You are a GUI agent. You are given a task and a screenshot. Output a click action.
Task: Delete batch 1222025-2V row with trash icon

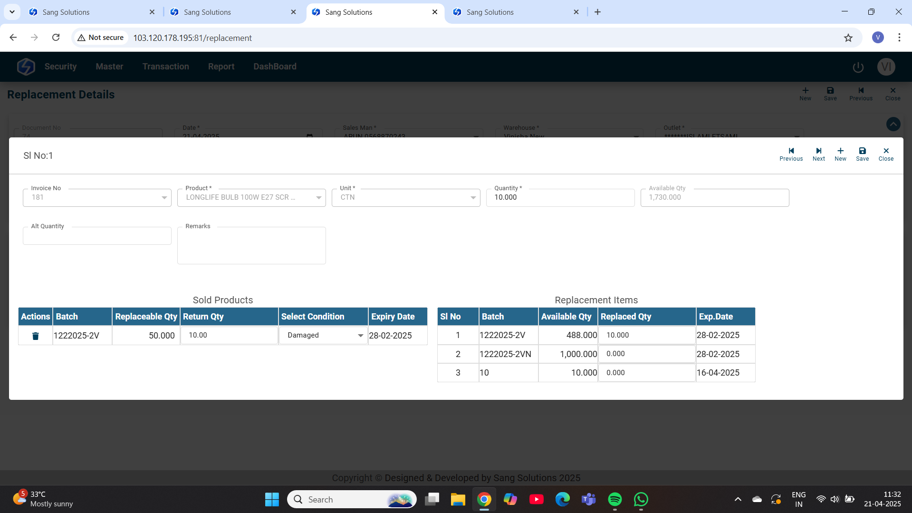click(35, 336)
